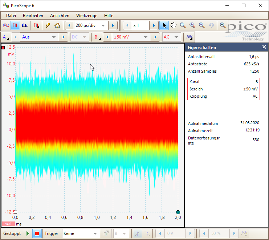Select next channel B range
The height and width of the screenshot is (240, 269).
pos(155,37)
